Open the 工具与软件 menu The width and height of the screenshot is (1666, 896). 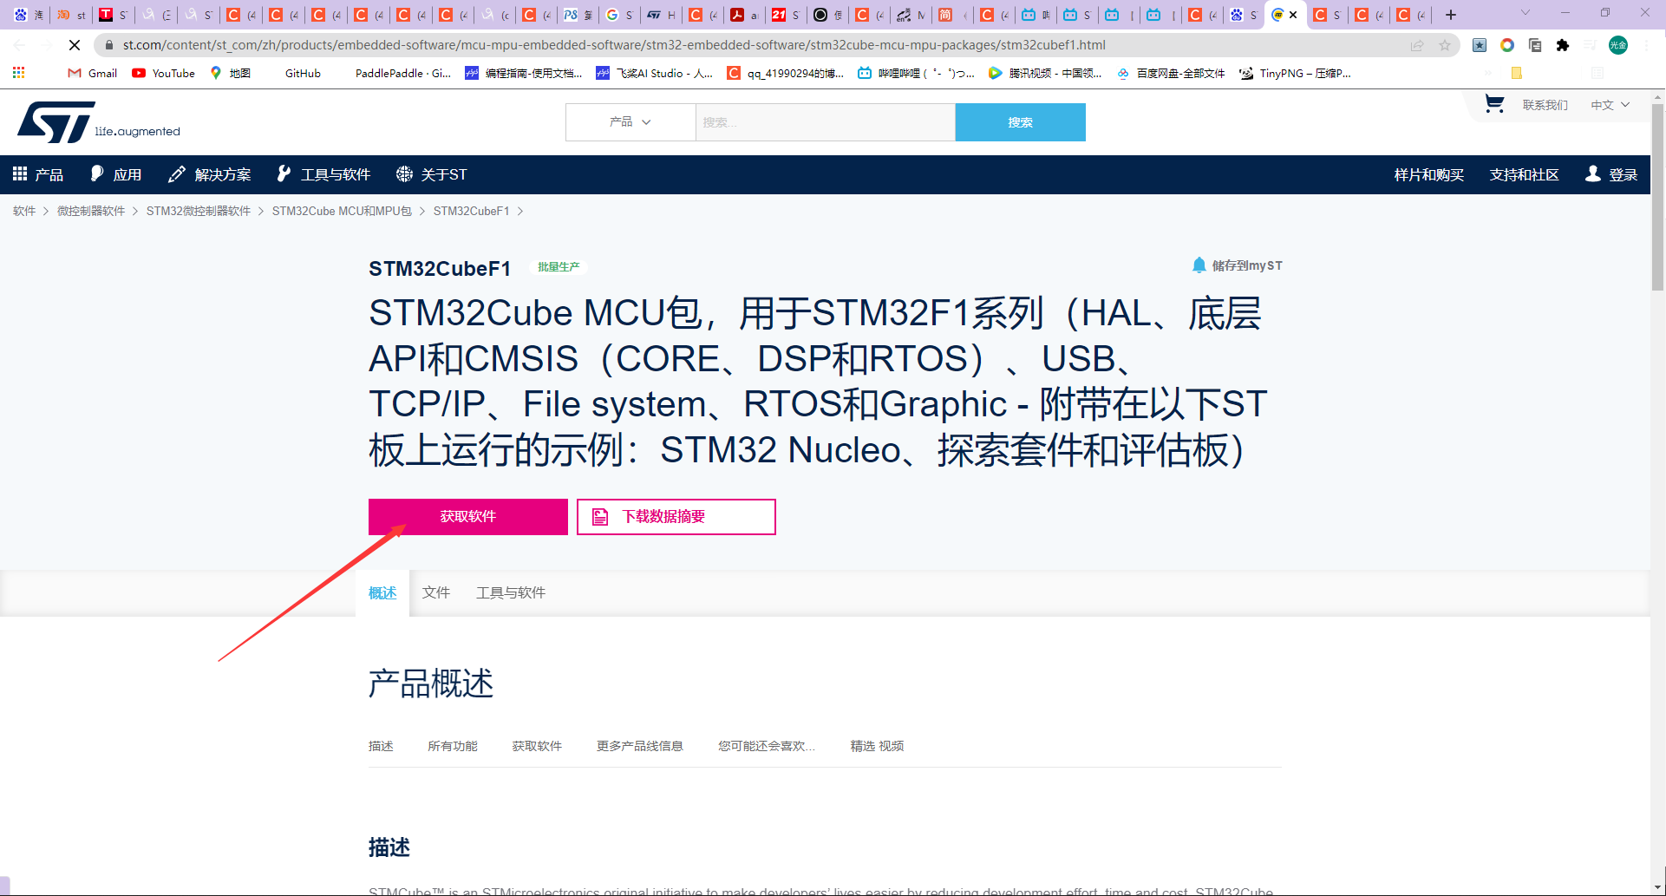coord(323,174)
